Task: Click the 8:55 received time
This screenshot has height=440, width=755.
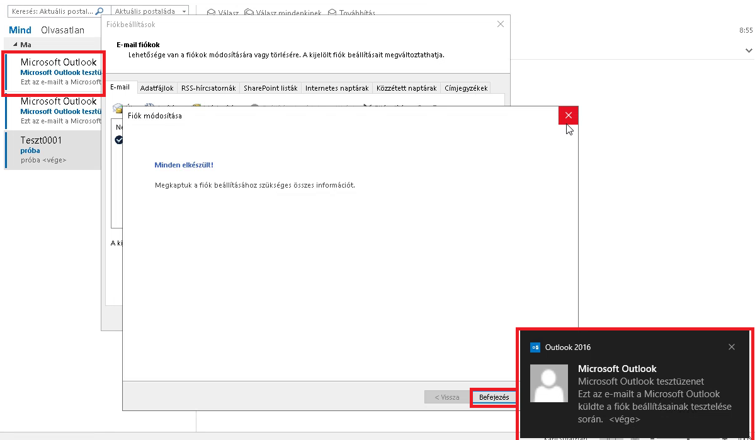Action: (x=746, y=30)
